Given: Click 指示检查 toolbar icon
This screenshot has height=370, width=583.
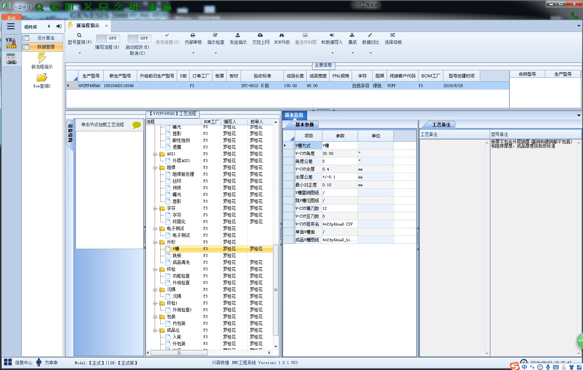Looking at the screenshot, I should point(216,39).
